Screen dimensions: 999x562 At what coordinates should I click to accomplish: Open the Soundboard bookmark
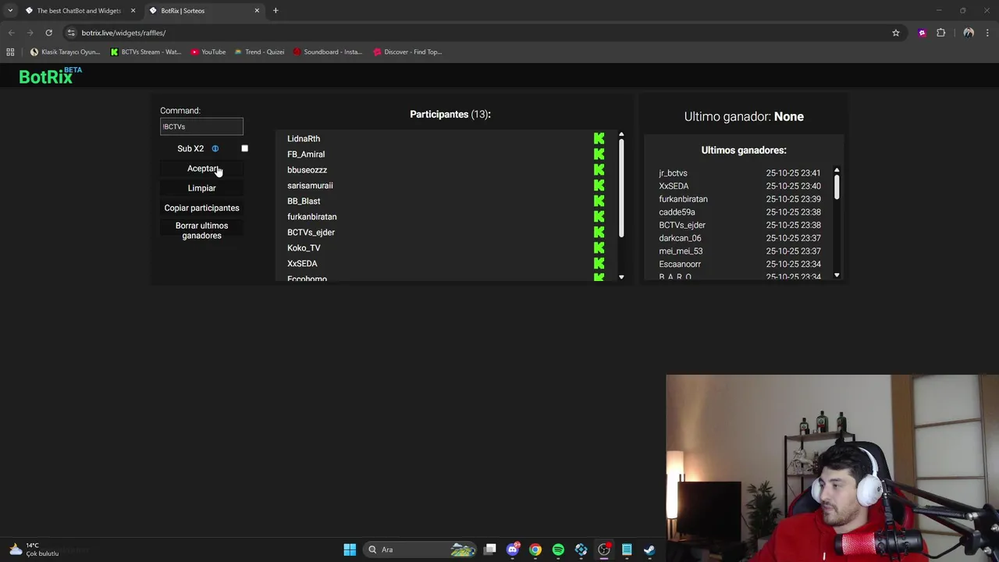coord(328,52)
